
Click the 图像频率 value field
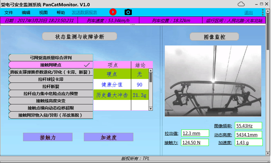[248, 126]
